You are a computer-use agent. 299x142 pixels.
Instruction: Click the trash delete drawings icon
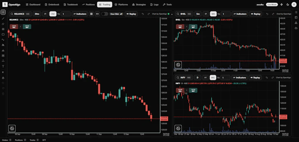pyautogui.click(x=3, y=94)
